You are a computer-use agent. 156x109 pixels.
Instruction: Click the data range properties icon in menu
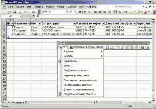60,94
